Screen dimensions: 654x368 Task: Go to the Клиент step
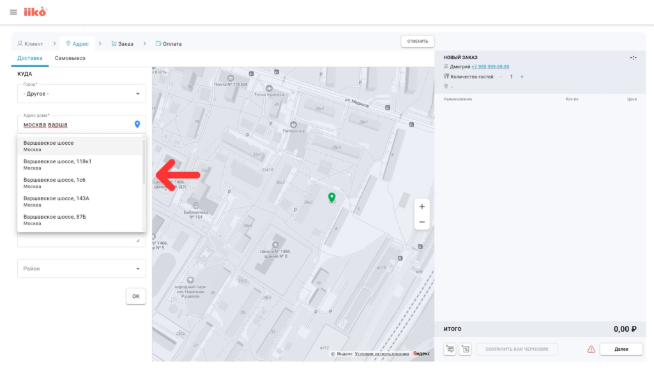[30, 43]
